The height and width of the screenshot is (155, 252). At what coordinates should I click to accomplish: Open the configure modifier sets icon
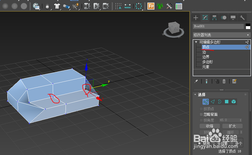point(234,81)
